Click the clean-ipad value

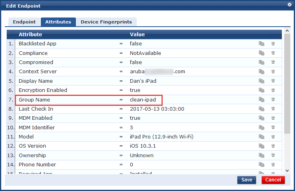[143, 99]
